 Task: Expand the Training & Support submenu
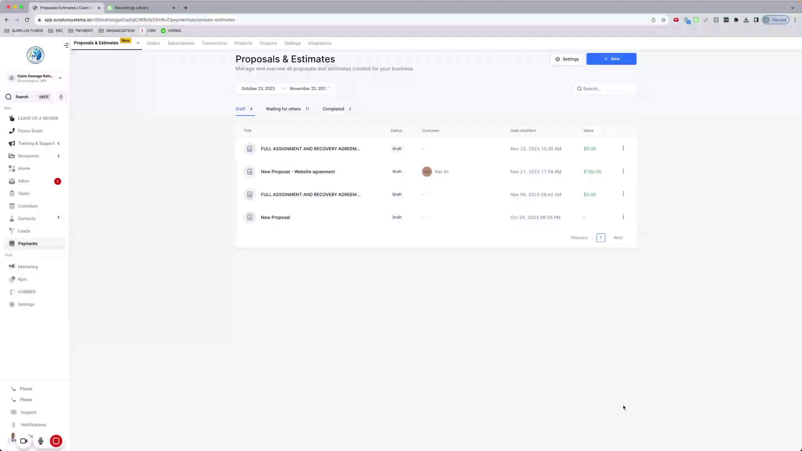pyautogui.click(x=58, y=143)
